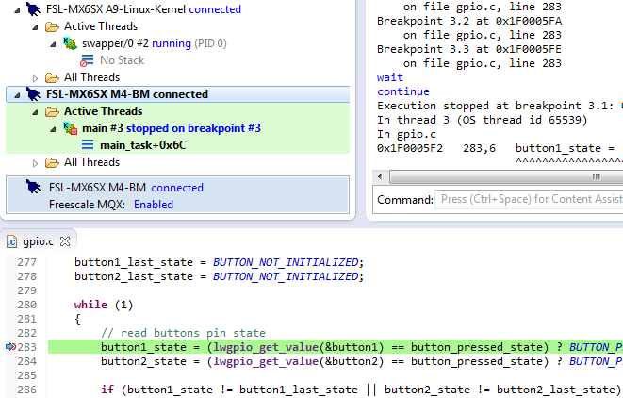This screenshot has height=398, width=623.
Task: Collapse the main #3 thread node
Action: (x=53, y=129)
